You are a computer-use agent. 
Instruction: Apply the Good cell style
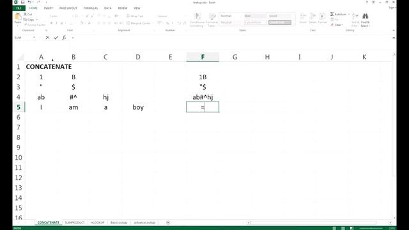[279, 16]
